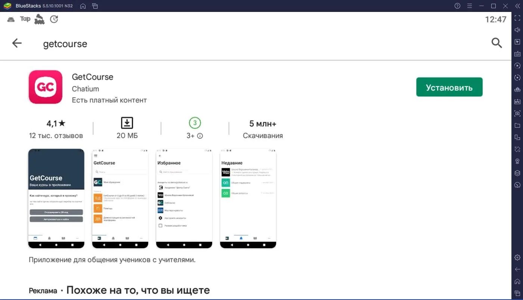Viewport: 523px width, 300px height.
Task: Click the GetCourse app icon
Action: (46, 87)
